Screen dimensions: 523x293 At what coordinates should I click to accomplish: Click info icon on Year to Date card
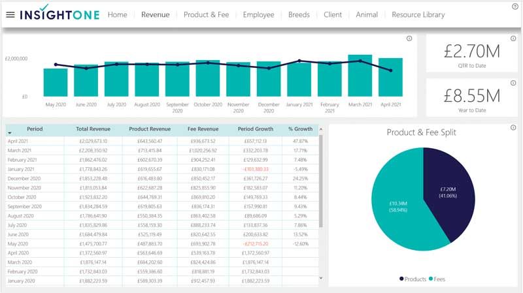pyautogui.click(x=513, y=83)
